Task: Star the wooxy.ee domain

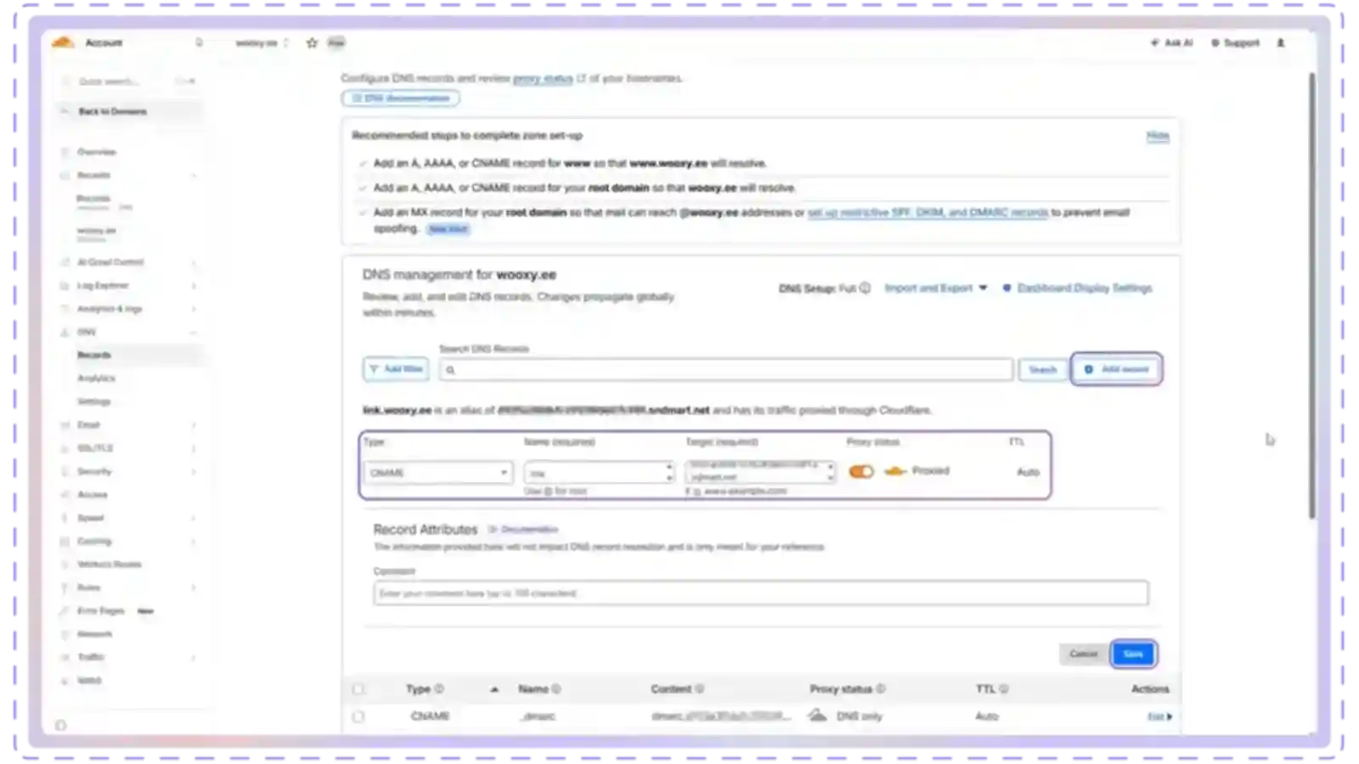Action: 312,42
